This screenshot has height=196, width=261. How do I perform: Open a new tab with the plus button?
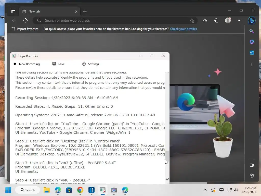click(x=85, y=11)
